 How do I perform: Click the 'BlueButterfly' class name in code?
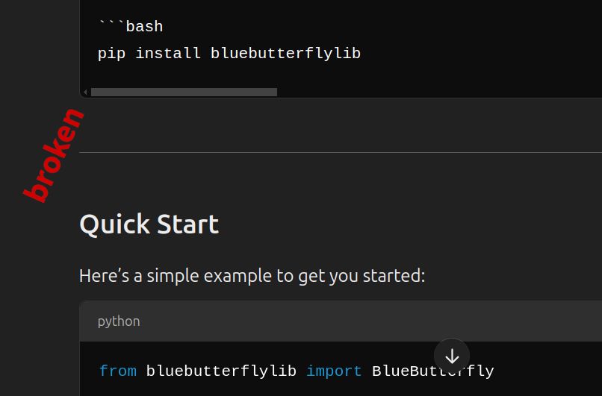coord(432,371)
